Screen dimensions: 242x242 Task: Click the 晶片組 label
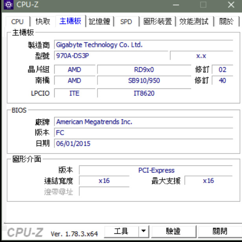(x=38, y=69)
